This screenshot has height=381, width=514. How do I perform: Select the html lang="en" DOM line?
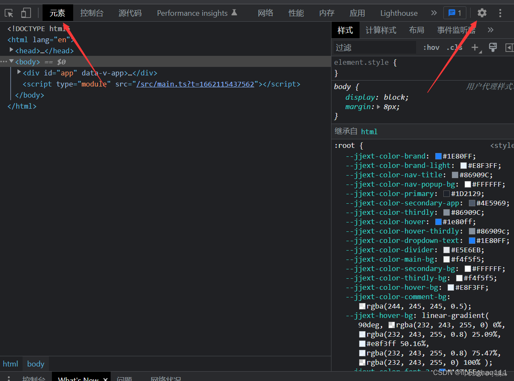(x=41, y=40)
